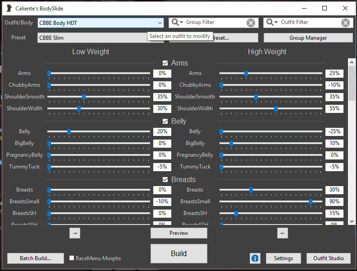Click the low weight ShoulderSmooth slider handle
The image size is (357, 271).
click(x=84, y=97)
